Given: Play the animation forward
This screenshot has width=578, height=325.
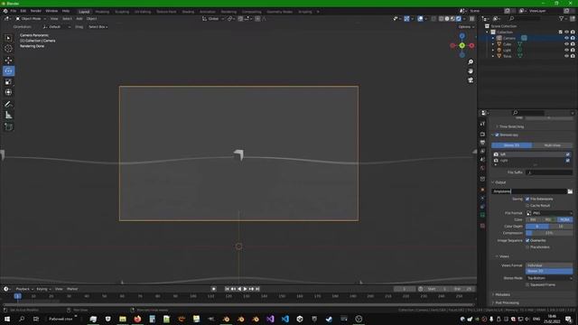Looking at the screenshot, I should pyautogui.click(x=245, y=289).
